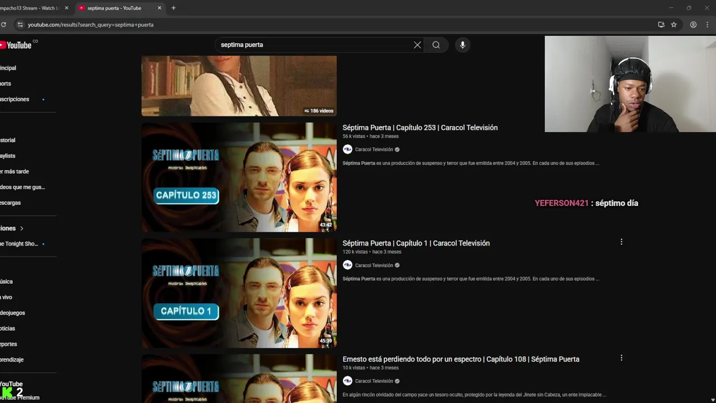Click the install app icon in address bar
Viewport: 716px width, 403px height.
click(x=661, y=25)
